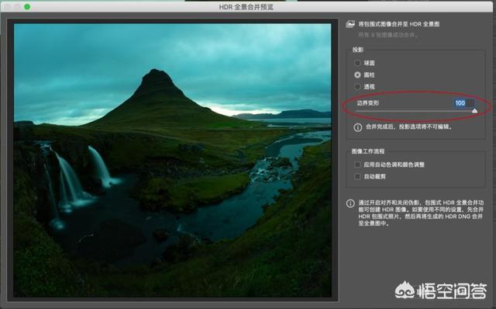Click info icon beside 通过开启对齐 description

(x=350, y=203)
